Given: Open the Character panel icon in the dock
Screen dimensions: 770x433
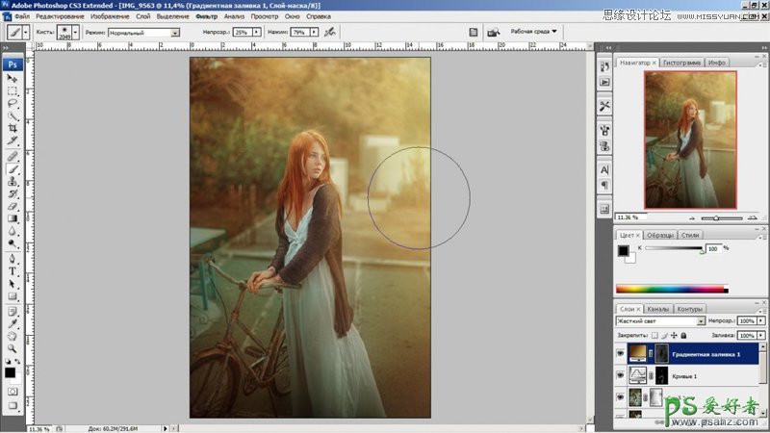Looking at the screenshot, I should (604, 169).
